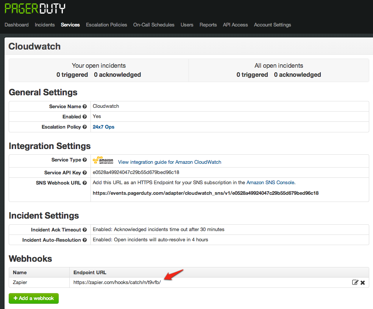The image size is (373, 309).
Task: Delete the Zapier webhook
Action: 362,283
